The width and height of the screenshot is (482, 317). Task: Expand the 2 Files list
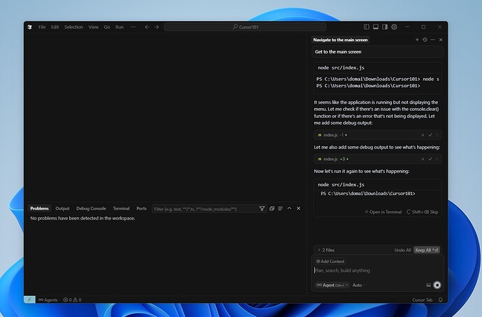[326, 250]
